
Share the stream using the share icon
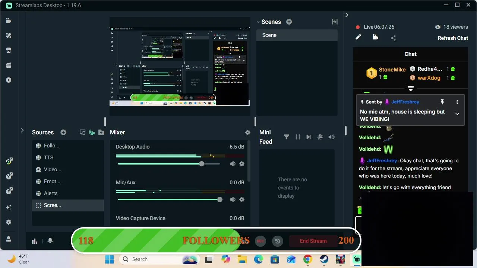point(393,38)
